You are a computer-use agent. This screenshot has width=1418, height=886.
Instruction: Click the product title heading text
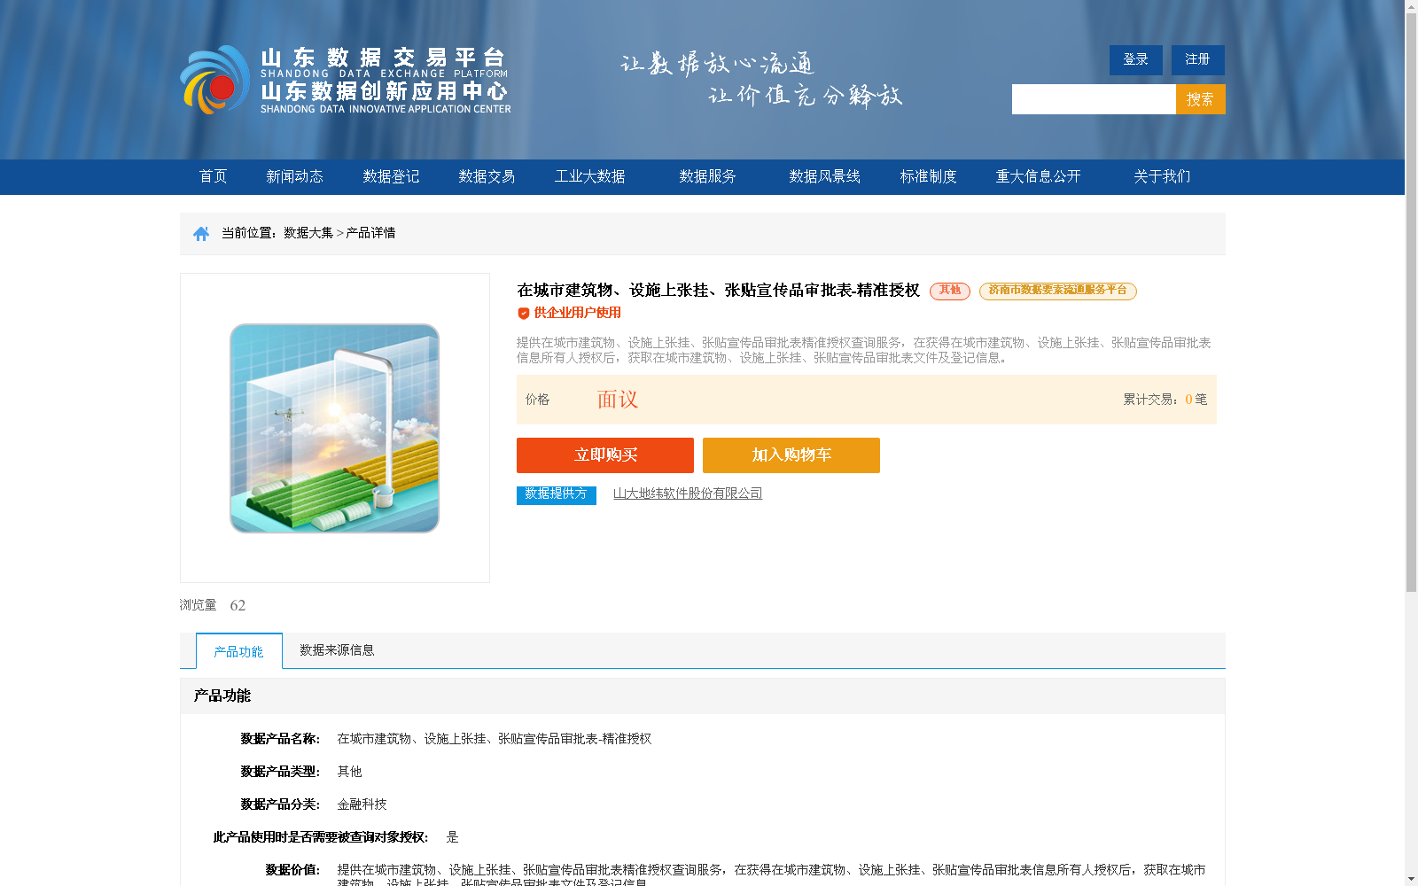[x=719, y=291]
